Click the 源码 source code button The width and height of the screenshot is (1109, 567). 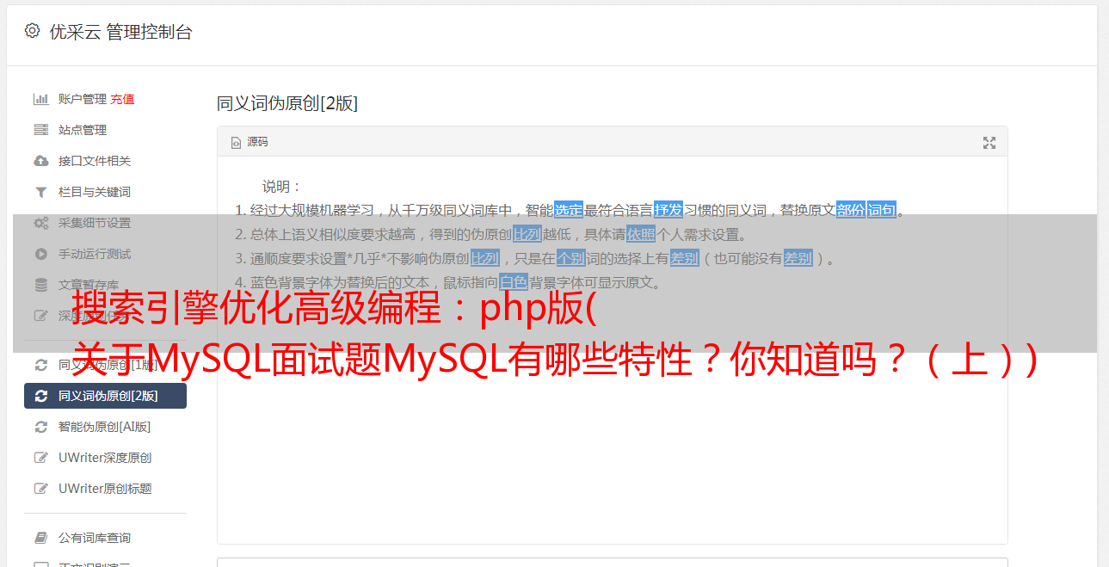[250, 142]
